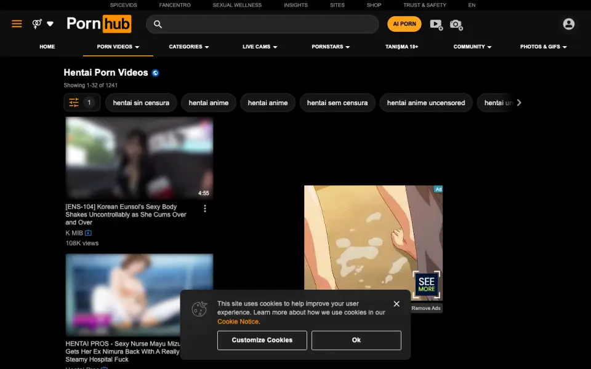The image size is (591, 369).
Task: Go to the HOME tab
Action: (47, 47)
